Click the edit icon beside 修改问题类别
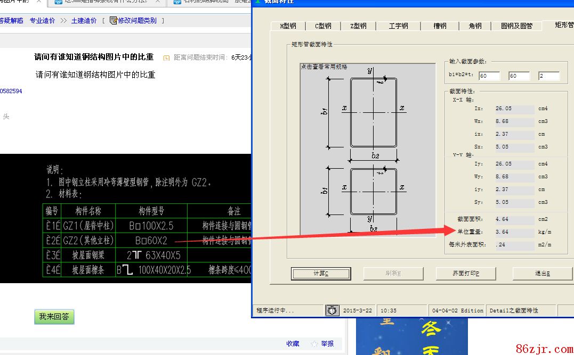Image resolution: width=574 pixels, height=355 pixels. pos(113,20)
